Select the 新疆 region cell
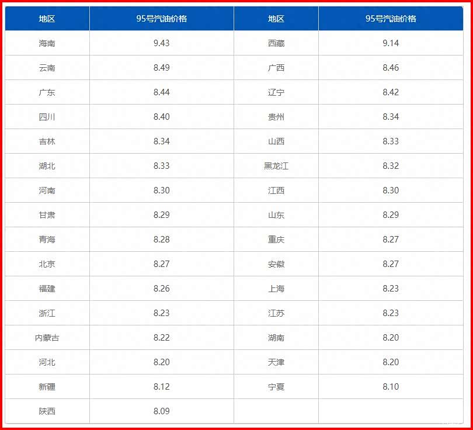The image size is (473, 430). tap(47, 387)
